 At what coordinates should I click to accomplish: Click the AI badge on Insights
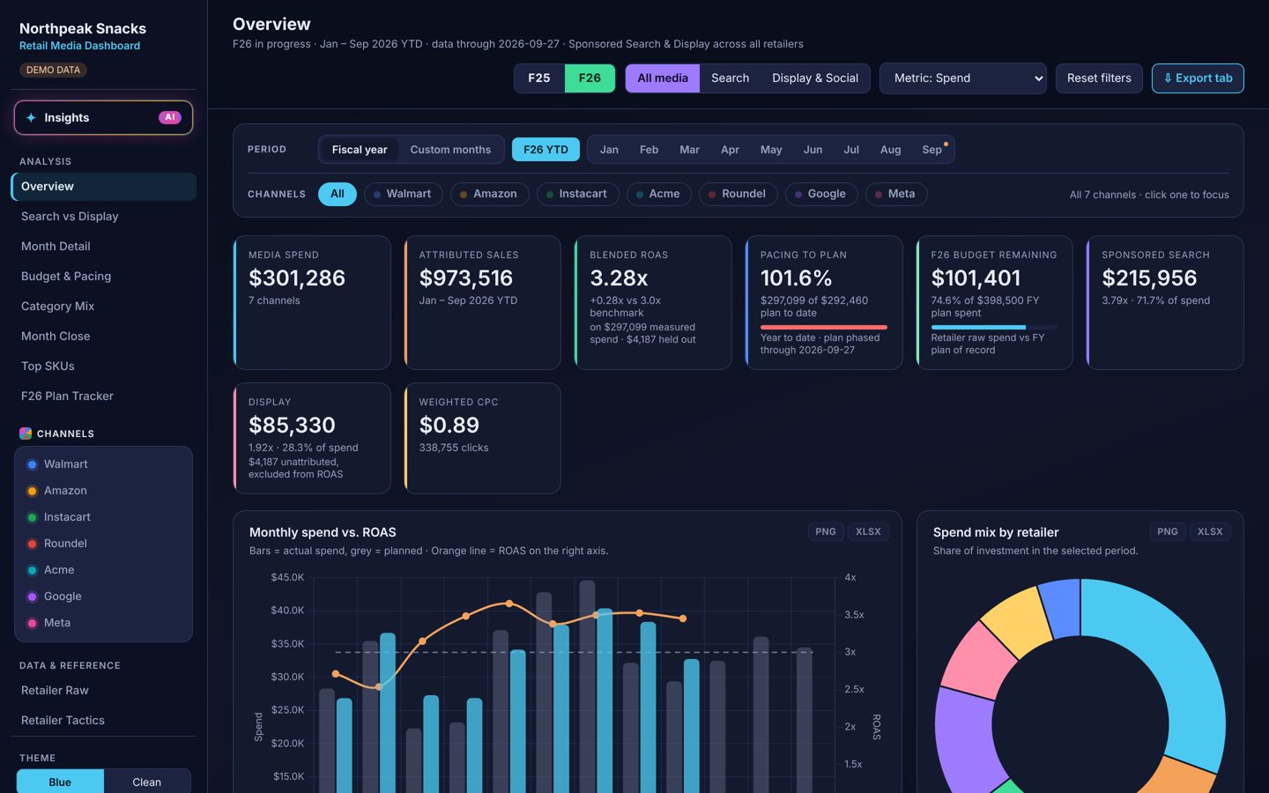tap(170, 117)
